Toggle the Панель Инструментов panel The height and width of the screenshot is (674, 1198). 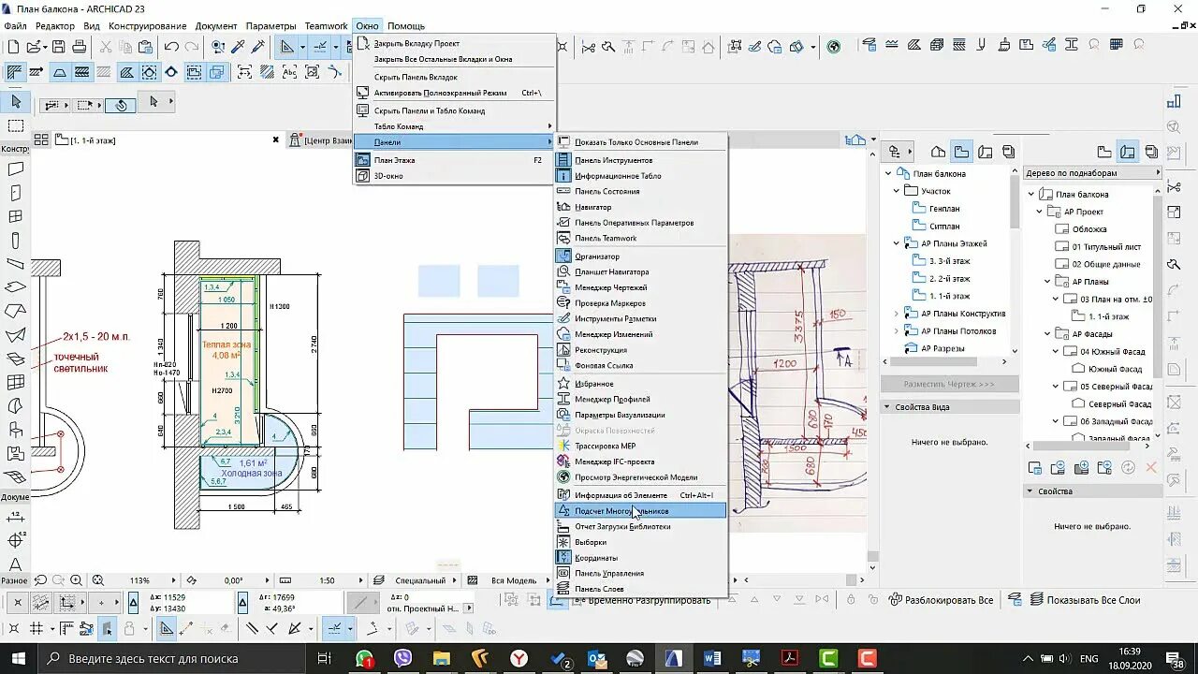pyautogui.click(x=641, y=160)
